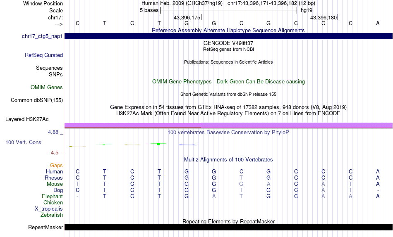The width and height of the screenshot is (393, 237).
Task: Click the Human Feb. 2009 (GRCh37/hg19) text
Action: [182, 3]
